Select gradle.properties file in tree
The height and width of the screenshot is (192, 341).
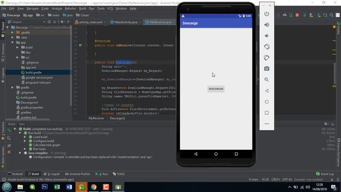coord(32,108)
